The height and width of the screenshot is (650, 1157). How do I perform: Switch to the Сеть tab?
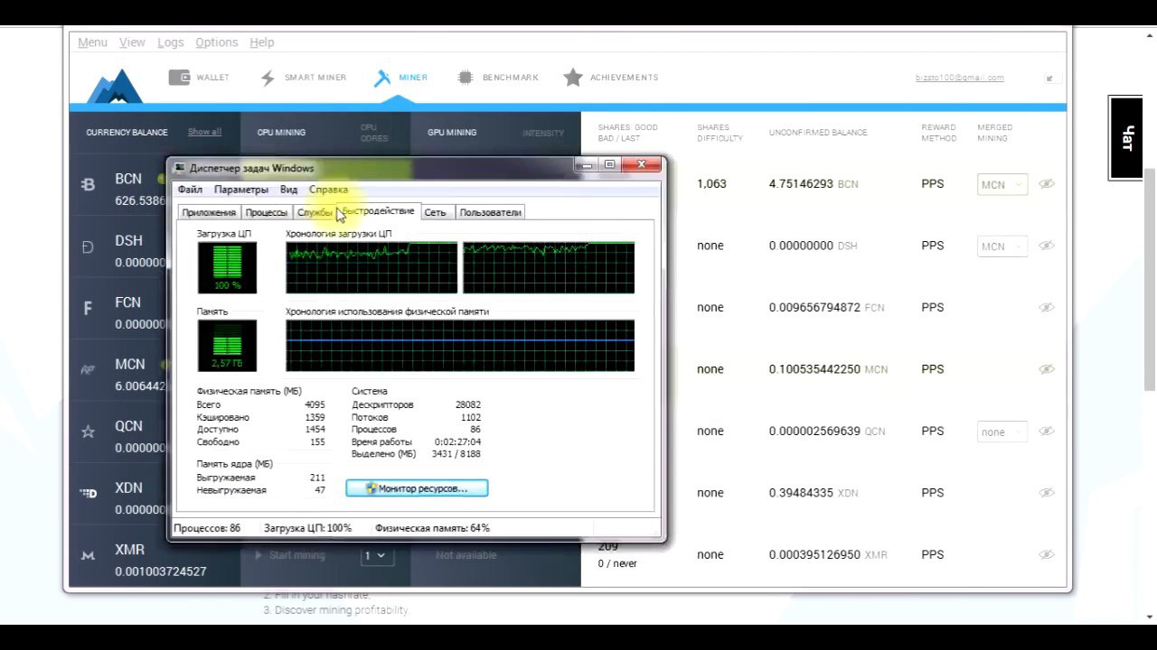[x=436, y=212]
